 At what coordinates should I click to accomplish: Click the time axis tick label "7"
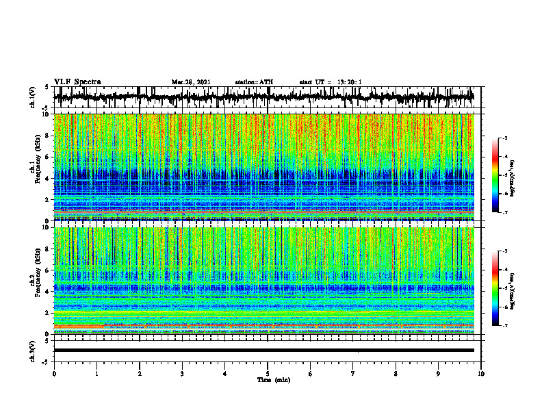(353, 374)
